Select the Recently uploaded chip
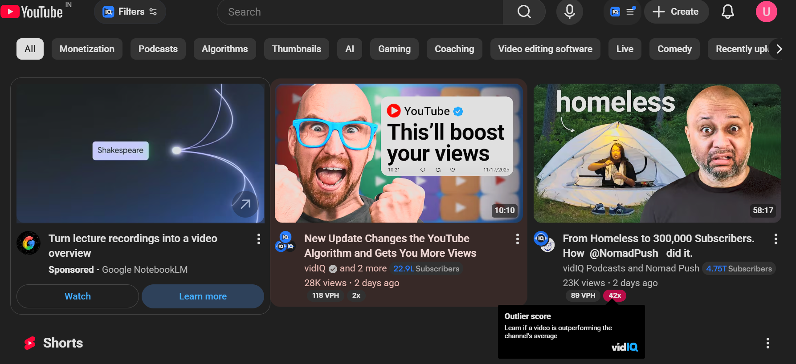The height and width of the screenshot is (364, 796). point(739,49)
